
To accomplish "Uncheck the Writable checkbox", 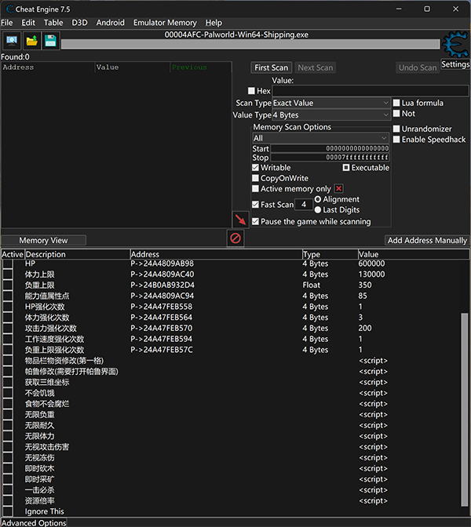I will (255, 167).
